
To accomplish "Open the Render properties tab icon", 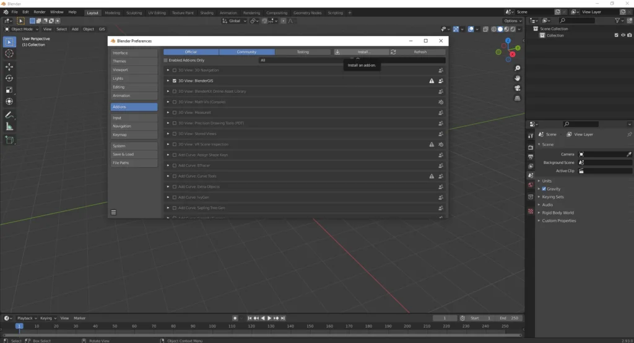I will click(531, 147).
